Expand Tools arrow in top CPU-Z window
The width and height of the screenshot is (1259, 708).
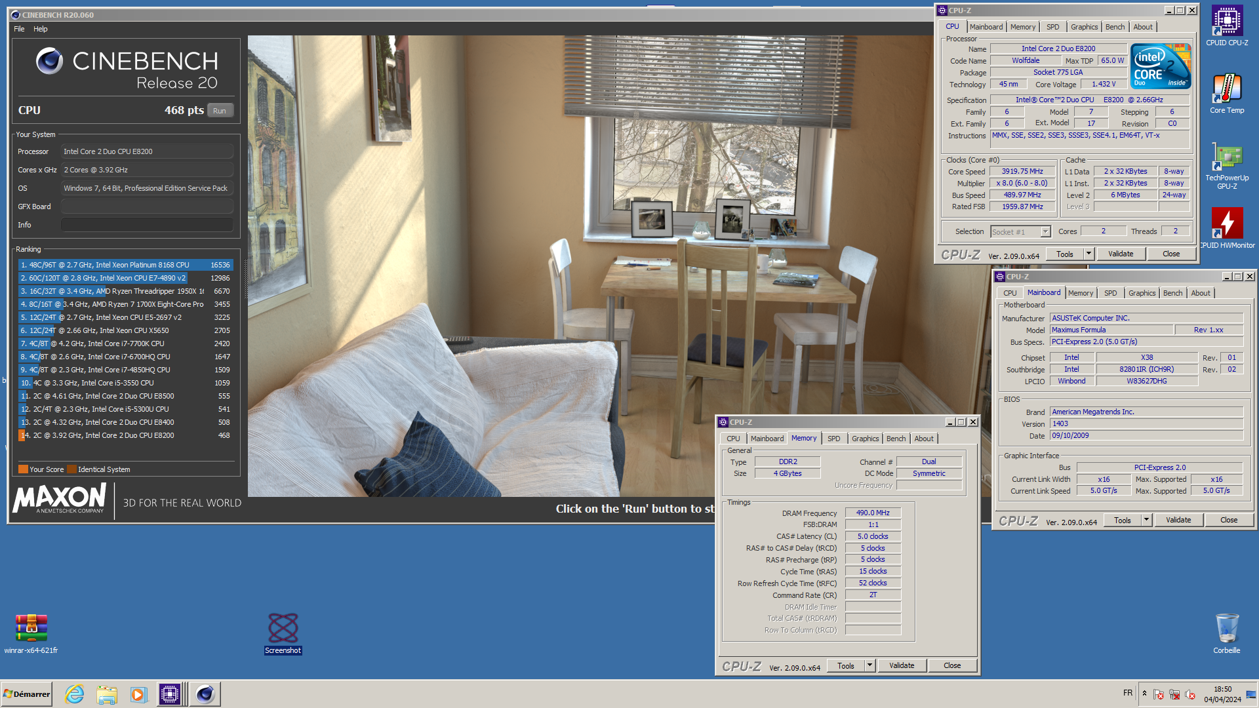(1089, 254)
